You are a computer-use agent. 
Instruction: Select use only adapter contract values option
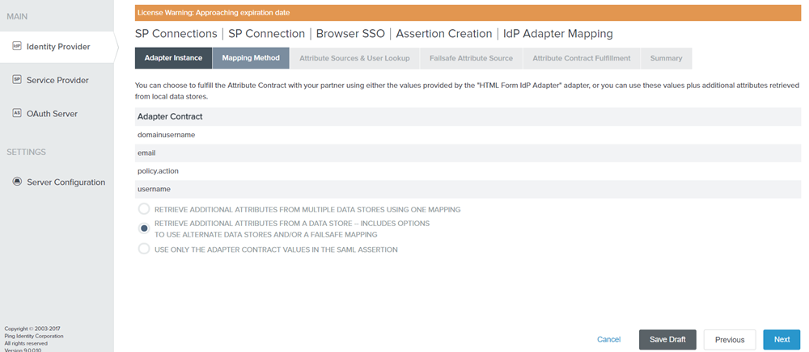pyautogui.click(x=144, y=249)
